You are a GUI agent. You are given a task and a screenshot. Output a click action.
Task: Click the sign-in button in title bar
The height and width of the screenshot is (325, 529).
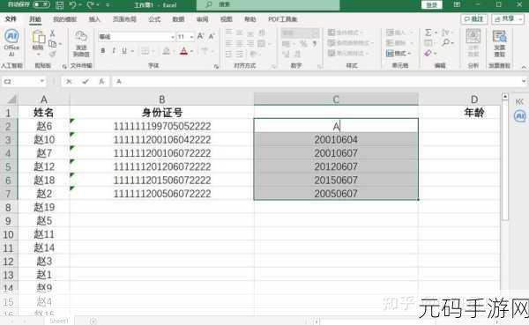(x=432, y=5)
